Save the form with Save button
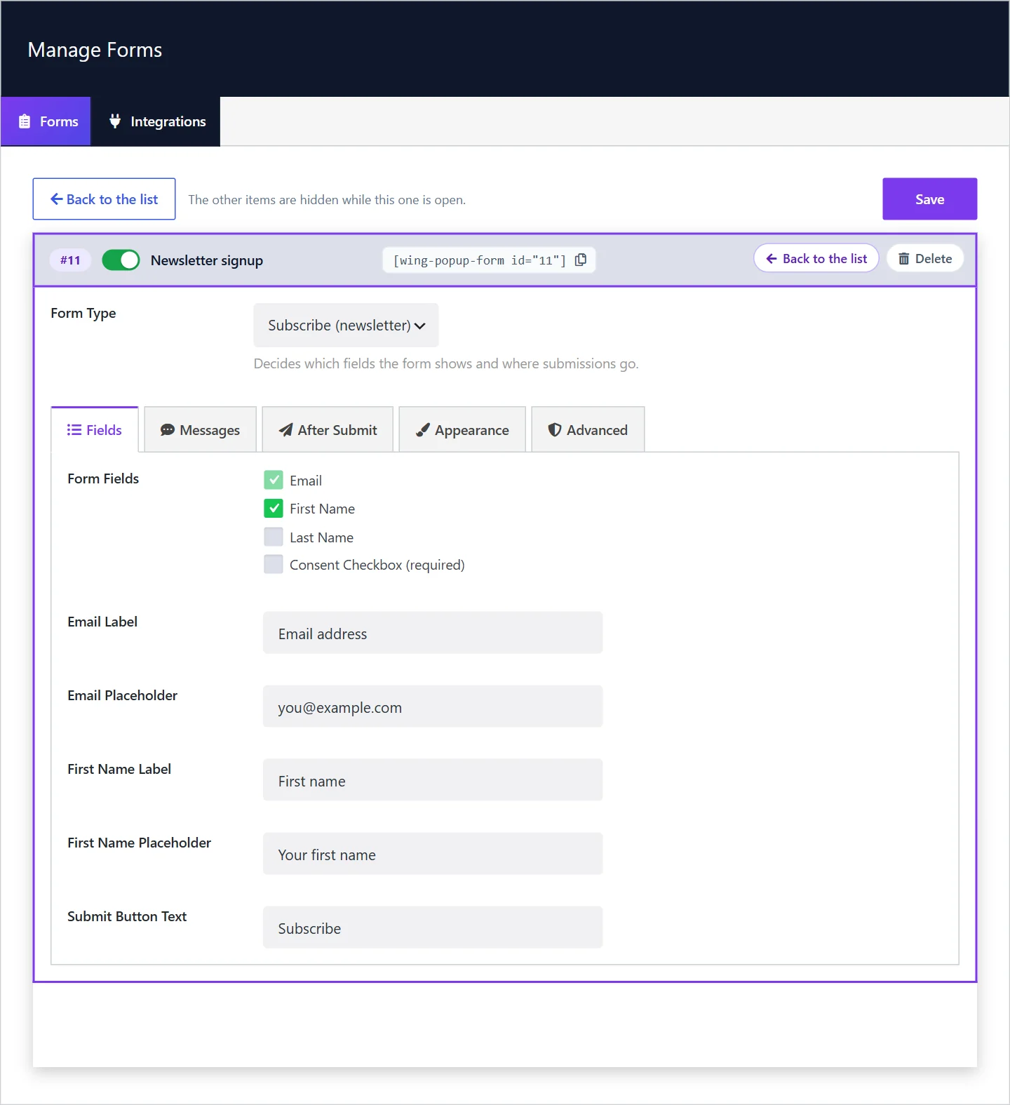 (x=929, y=199)
